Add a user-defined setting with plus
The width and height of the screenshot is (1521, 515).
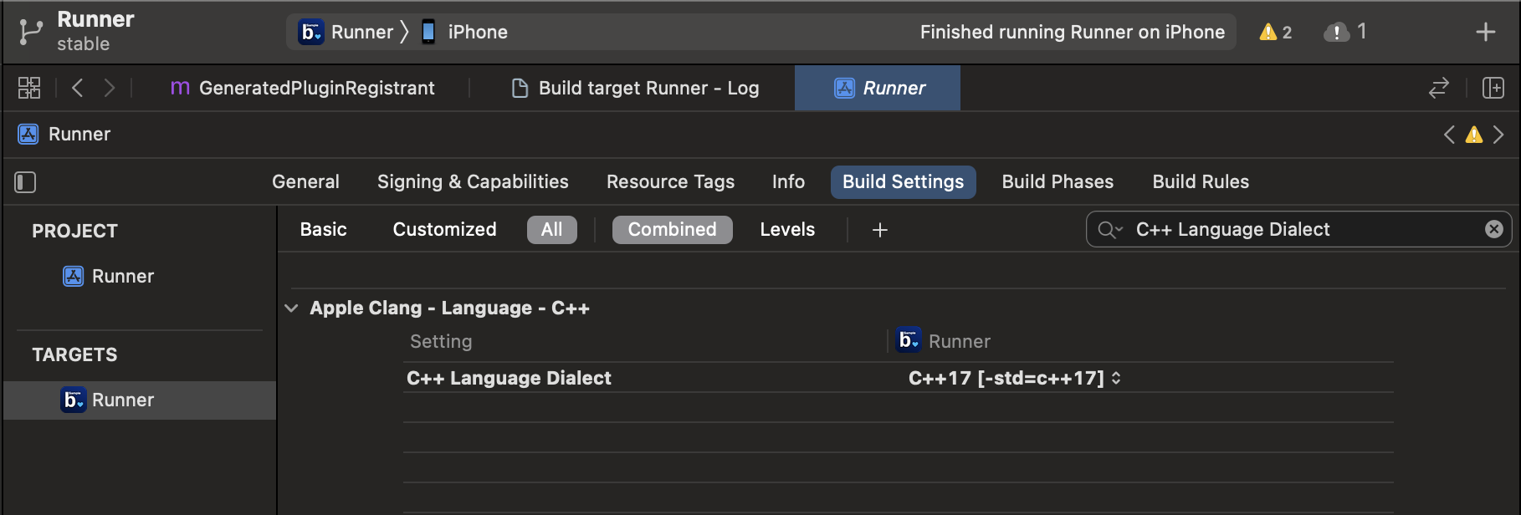pyautogui.click(x=879, y=229)
